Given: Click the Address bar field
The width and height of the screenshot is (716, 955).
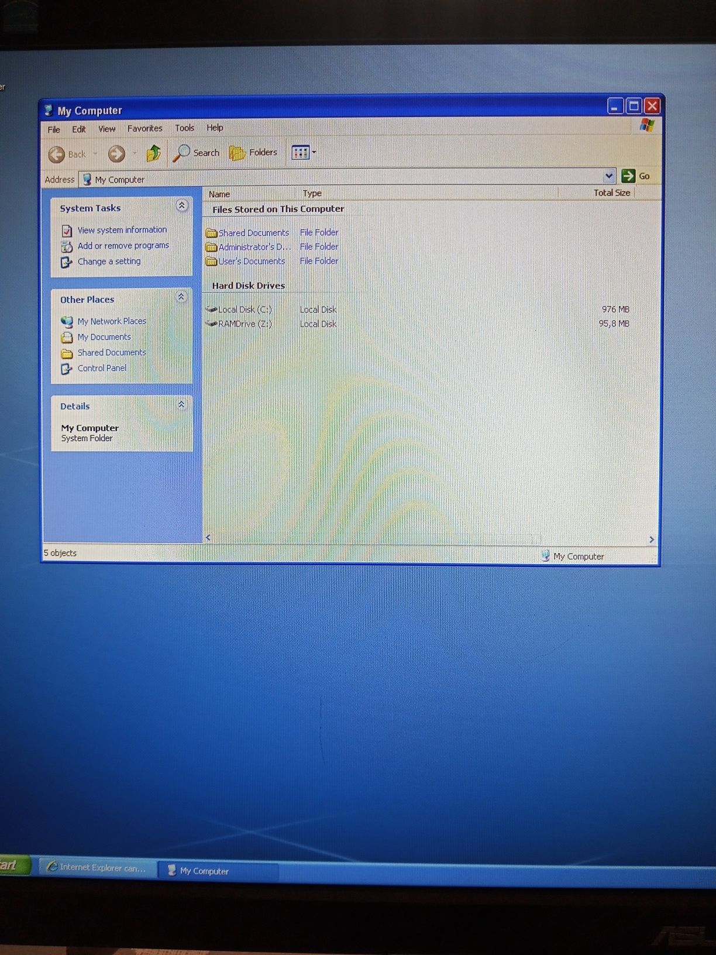Looking at the screenshot, I should coord(346,177).
